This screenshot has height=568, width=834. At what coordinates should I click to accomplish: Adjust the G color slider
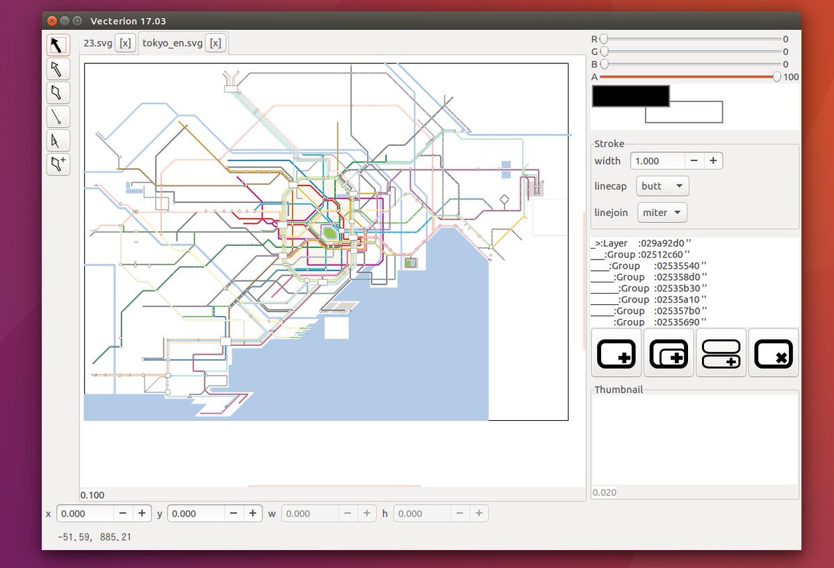click(x=692, y=51)
